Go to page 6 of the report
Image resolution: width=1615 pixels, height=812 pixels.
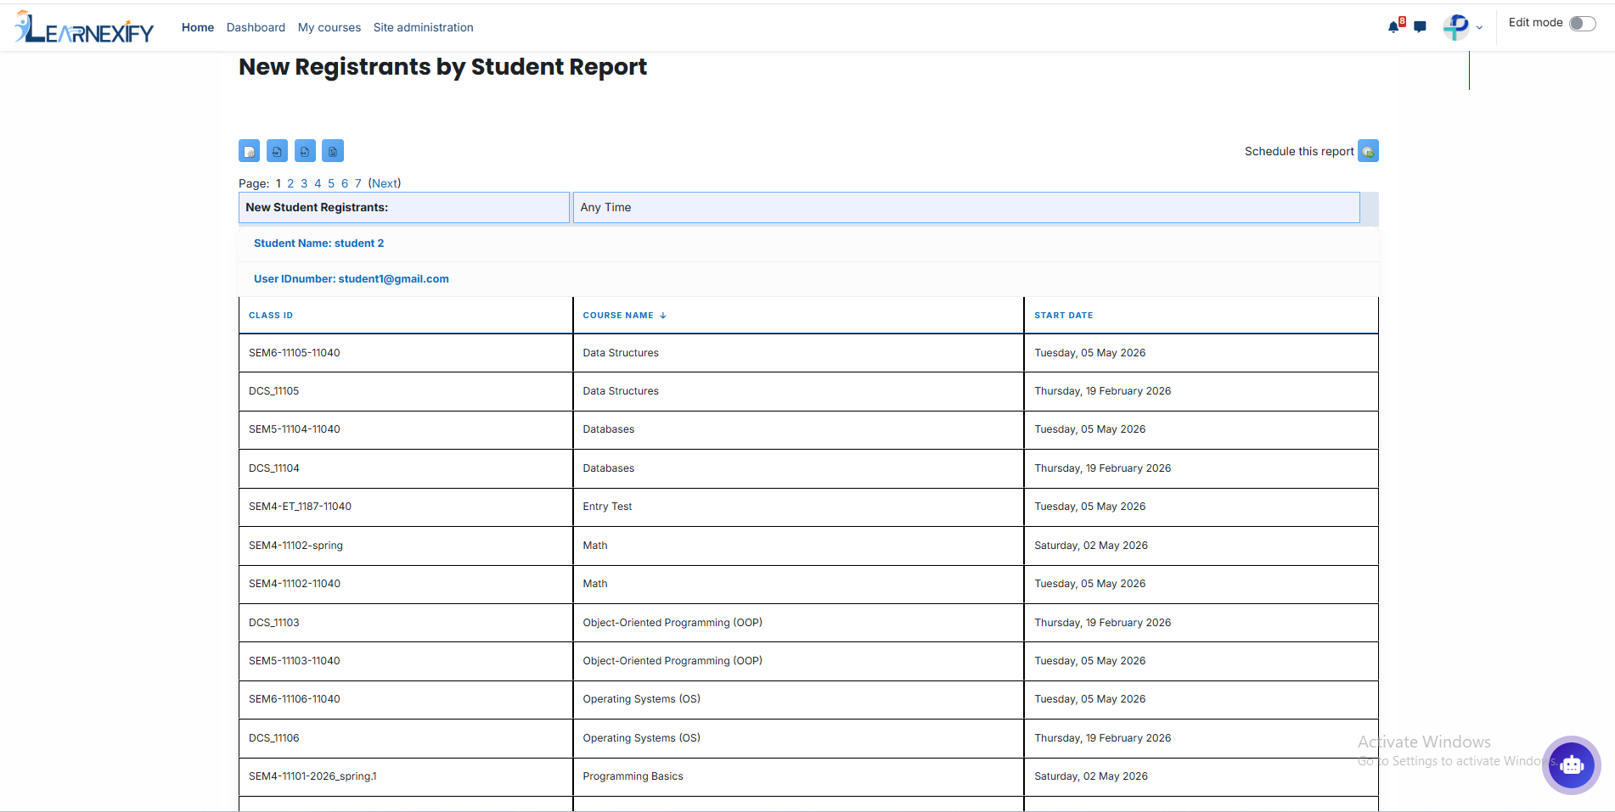(x=345, y=183)
